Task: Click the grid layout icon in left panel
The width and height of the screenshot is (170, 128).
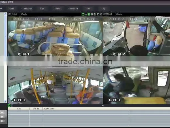Action: (x=2, y=121)
